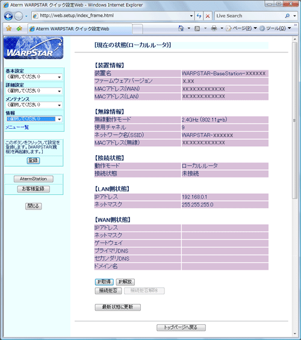The height and width of the screenshot is (340, 301).
Task: Expand the Print dropdown arrow
Action: click(x=222, y=28)
